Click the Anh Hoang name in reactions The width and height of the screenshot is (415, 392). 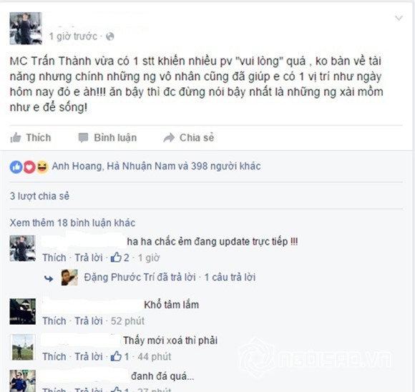77,166
